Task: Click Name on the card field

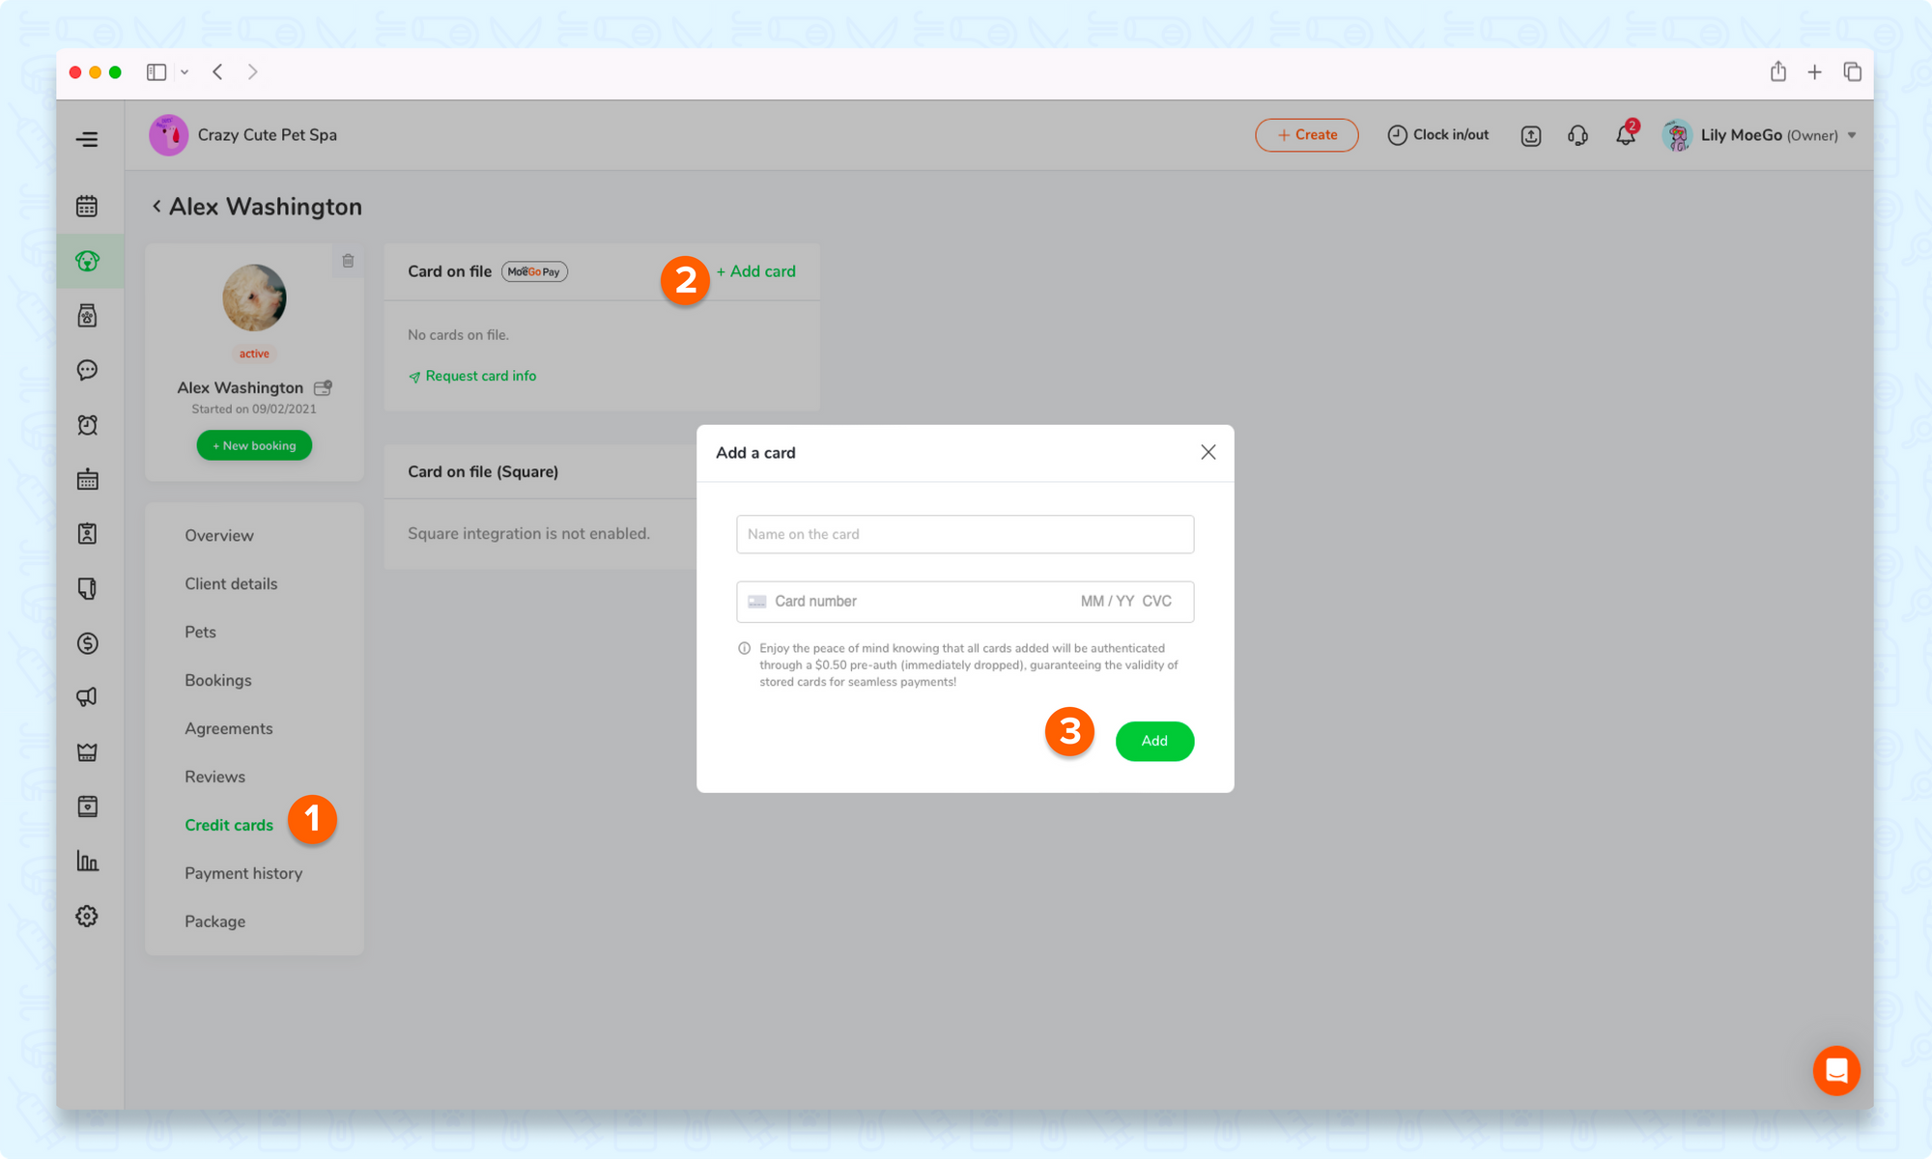Action: point(964,534)
